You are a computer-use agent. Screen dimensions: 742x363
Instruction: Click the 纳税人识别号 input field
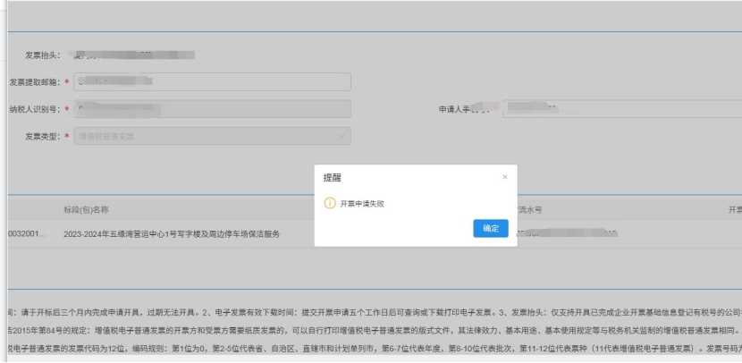(213, 109)
